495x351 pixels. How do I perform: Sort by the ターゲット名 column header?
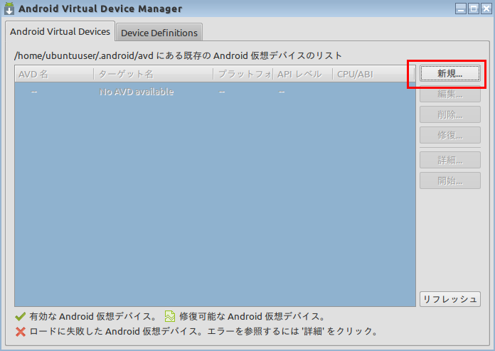coord(154,74)
